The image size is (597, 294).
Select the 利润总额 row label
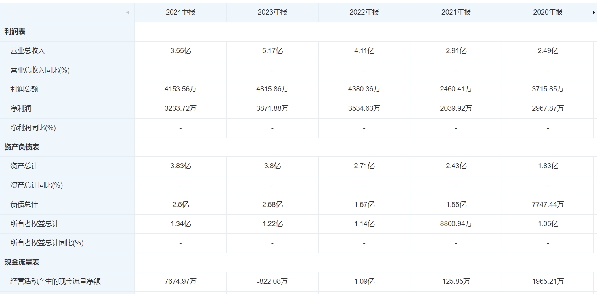point(24,89)
